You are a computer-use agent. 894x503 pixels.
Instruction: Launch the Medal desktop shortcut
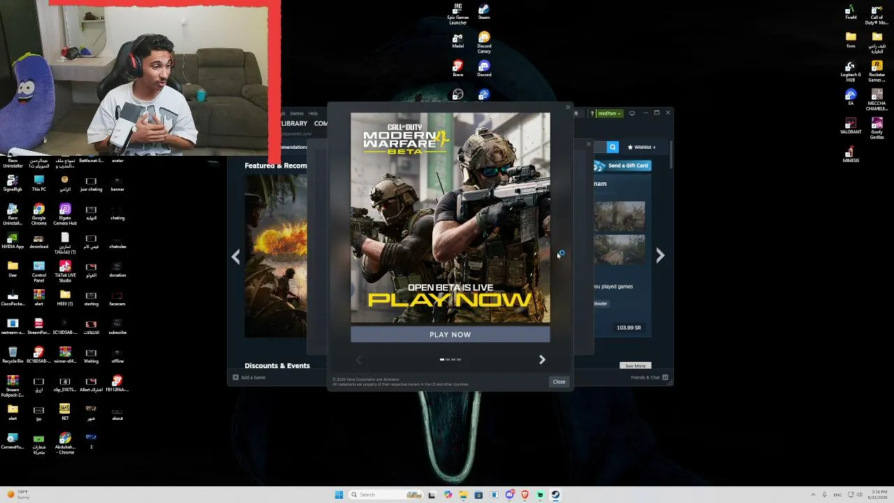click(x=457, y=41)
